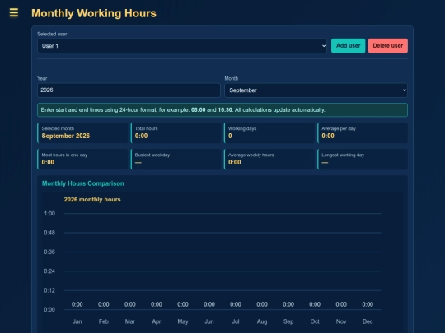Click the Monthly Working Hours page title
Screen dimensions: 445x333
coord(94,13)
